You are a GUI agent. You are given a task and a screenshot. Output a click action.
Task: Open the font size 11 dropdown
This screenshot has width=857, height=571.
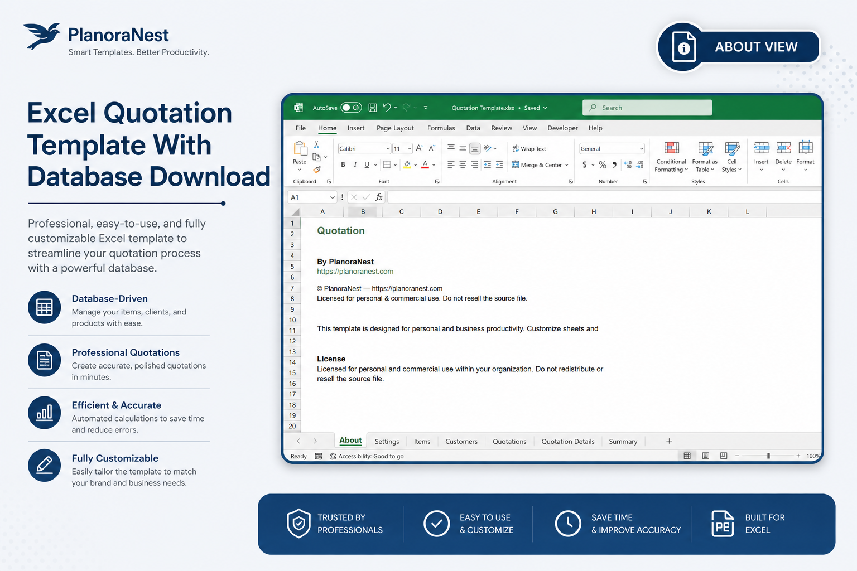coord(410,149)
